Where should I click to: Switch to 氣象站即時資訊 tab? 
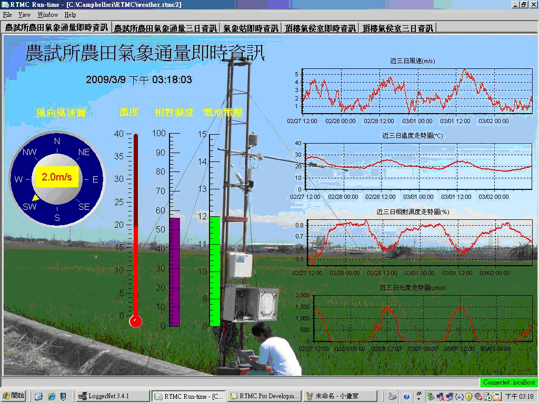tap(251, 28)
